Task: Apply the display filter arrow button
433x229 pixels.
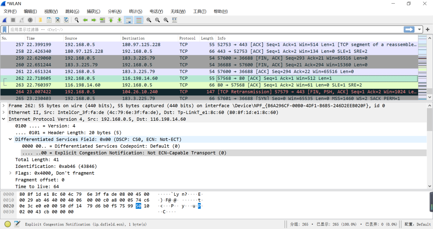Action: click(x=409, y=30)
